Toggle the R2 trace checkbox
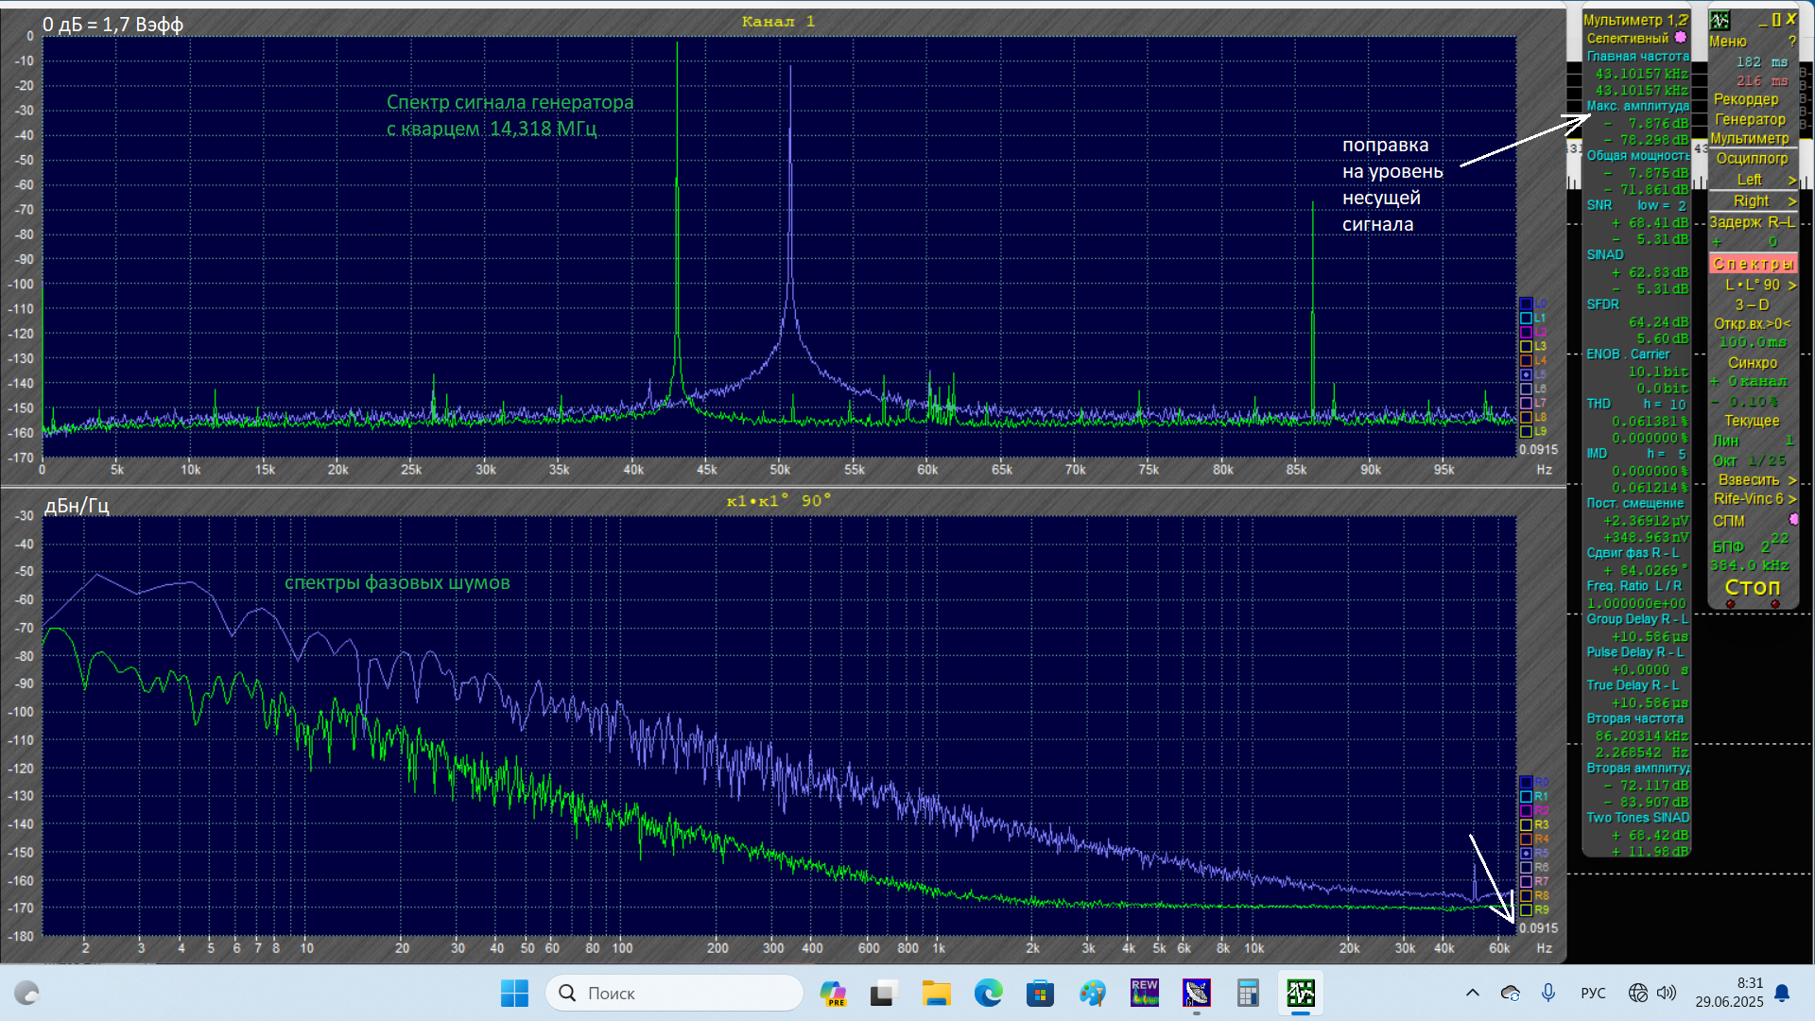This screenshot has height=1021, width=1815. click(x=1526, y=811)
